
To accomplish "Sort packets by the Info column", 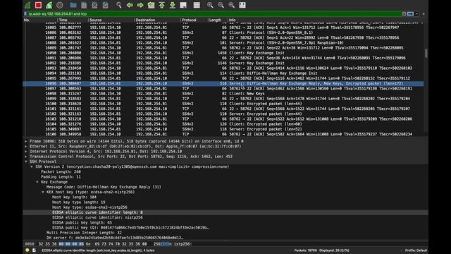I will pyautogui.click(x=325, y=20).
